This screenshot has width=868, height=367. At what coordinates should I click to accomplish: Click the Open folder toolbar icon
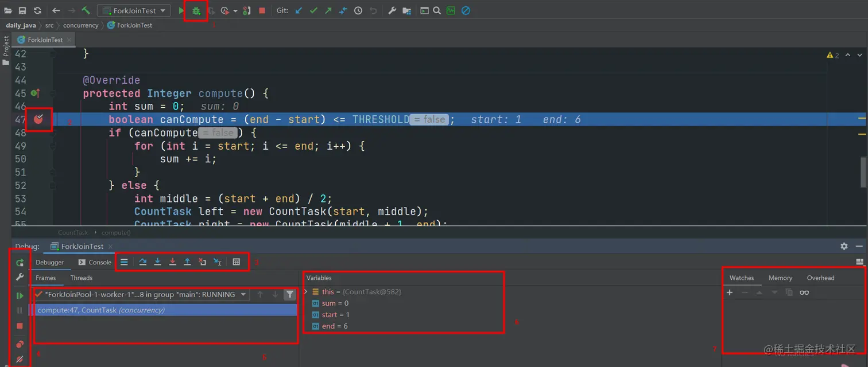pos(8,10)
